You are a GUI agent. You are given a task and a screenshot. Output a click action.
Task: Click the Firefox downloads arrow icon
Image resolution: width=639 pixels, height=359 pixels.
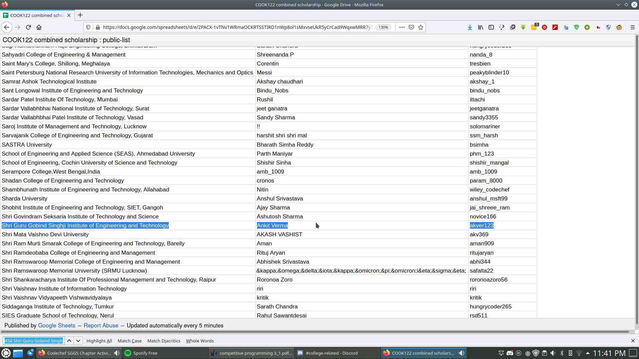point(470,27)
